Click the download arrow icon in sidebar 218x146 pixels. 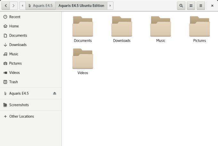click(5, 45)
